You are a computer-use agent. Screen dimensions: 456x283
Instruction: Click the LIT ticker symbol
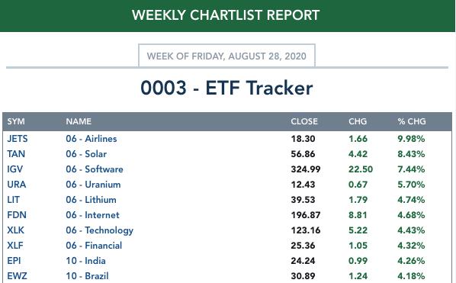(14, 200)
